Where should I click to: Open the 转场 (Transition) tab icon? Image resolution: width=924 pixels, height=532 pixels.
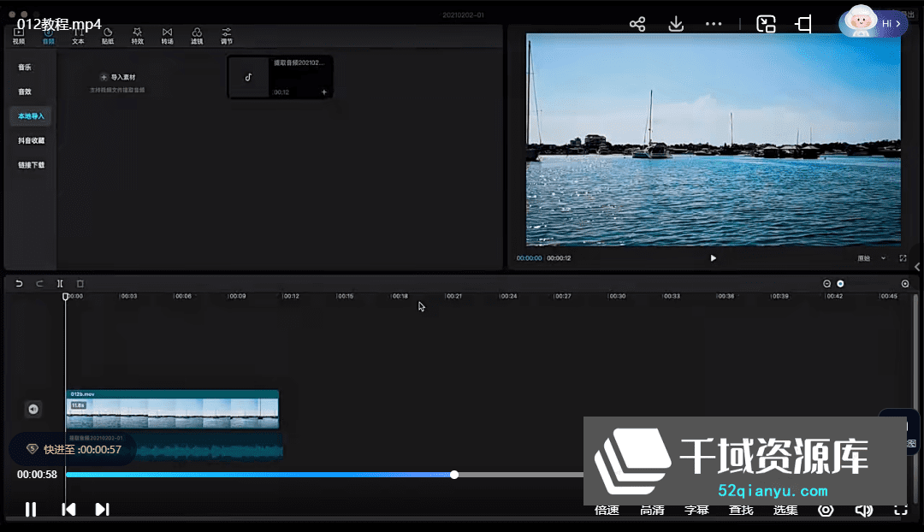(x=168, y=36)
